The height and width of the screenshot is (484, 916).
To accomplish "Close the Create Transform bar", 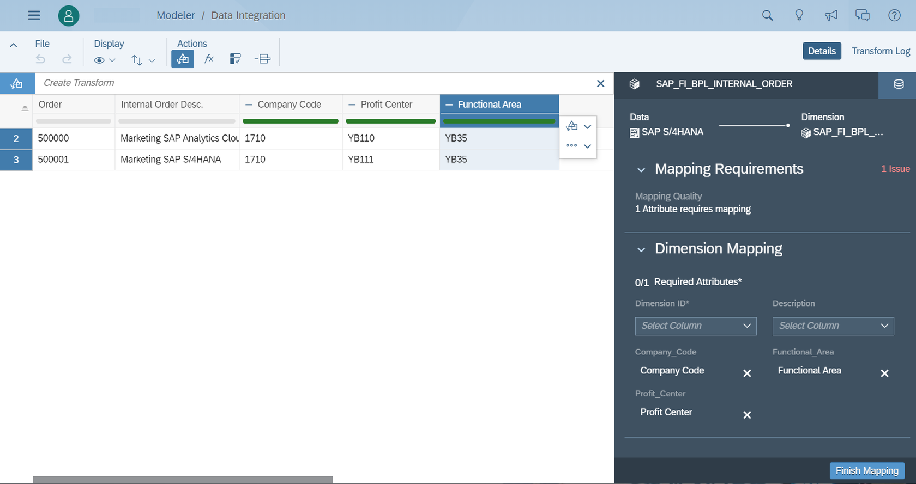I will (600, 83).
